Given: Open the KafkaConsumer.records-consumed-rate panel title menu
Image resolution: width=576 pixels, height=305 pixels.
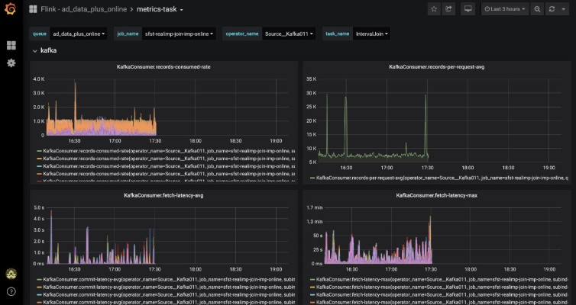Looking at the screenshot, I should [x=164, y=67].
